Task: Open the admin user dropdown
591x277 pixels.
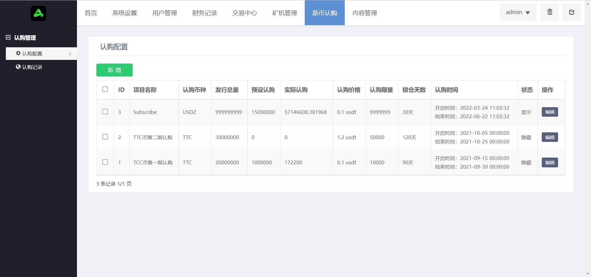Action: tap(518, 12)
